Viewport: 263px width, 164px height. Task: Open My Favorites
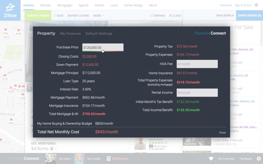(226, 159)
